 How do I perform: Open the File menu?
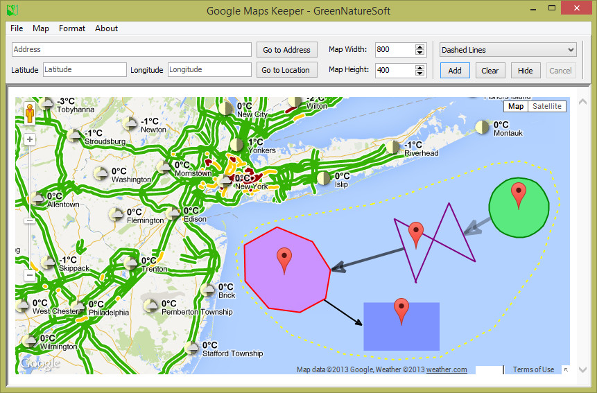pyautogui.click(x=17, y=28)
